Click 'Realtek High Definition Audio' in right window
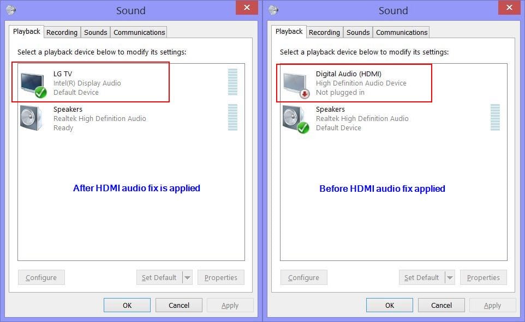Viewport: 525px width, 322px height. point(362,118)
